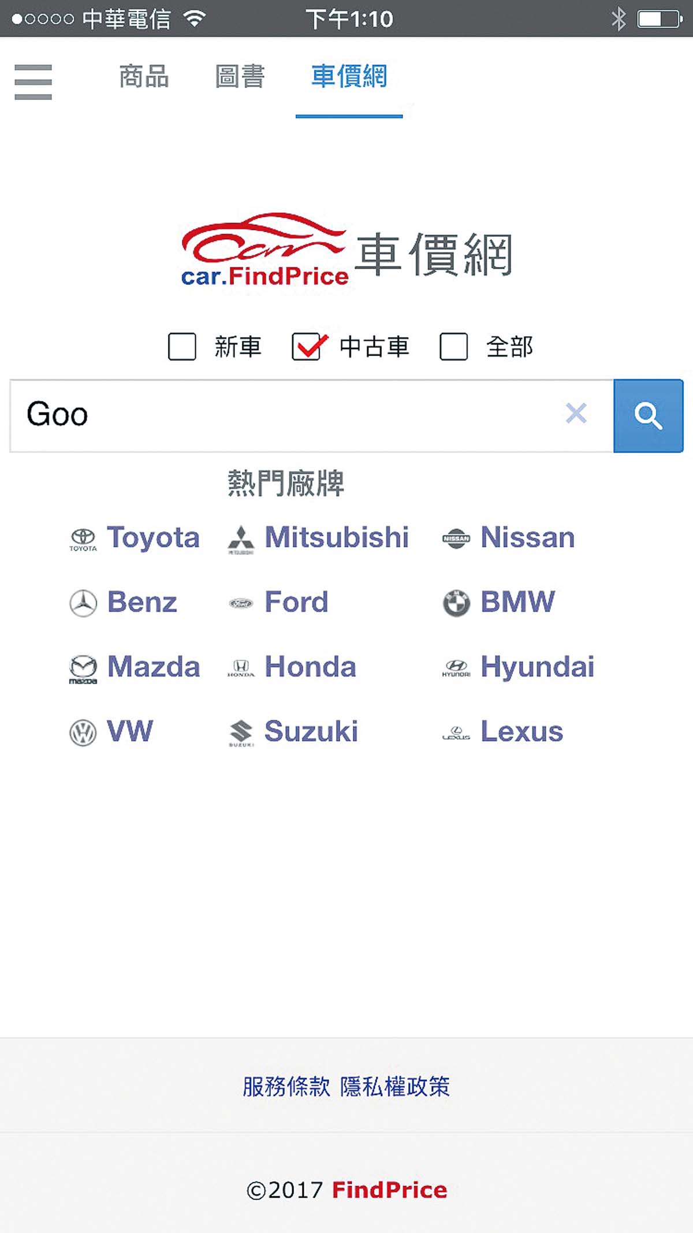Click the Toyota brand logo
Image resolution: width=693 pixels, height=1233 pixels.
pos(83,539)
